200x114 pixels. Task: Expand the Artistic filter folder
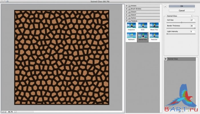(x=127, y=6)
